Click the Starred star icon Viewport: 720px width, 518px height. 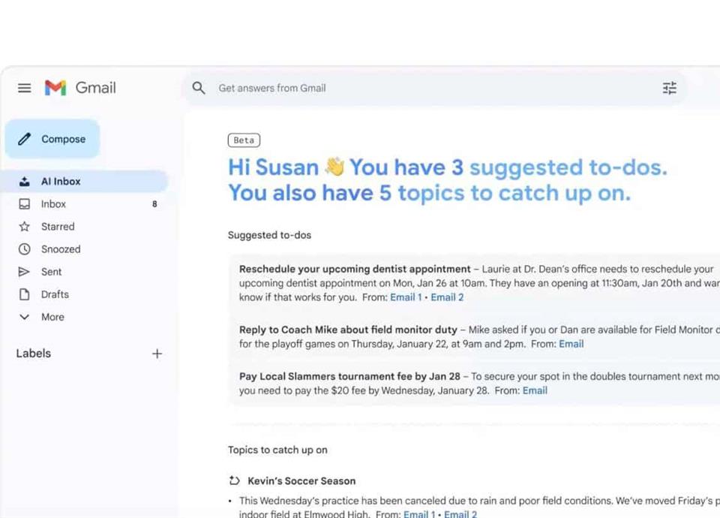(x=25, y=227)
